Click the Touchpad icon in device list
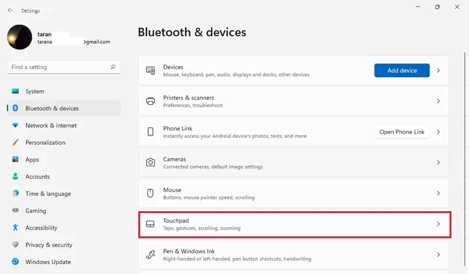 151,224
